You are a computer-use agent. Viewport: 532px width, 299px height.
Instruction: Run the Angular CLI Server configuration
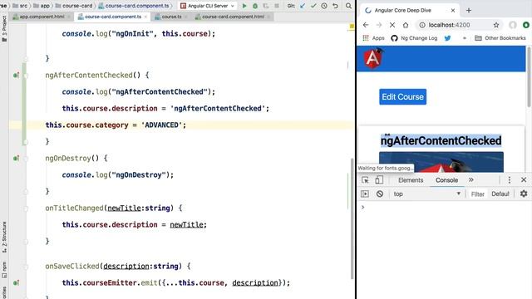(244, 6)
